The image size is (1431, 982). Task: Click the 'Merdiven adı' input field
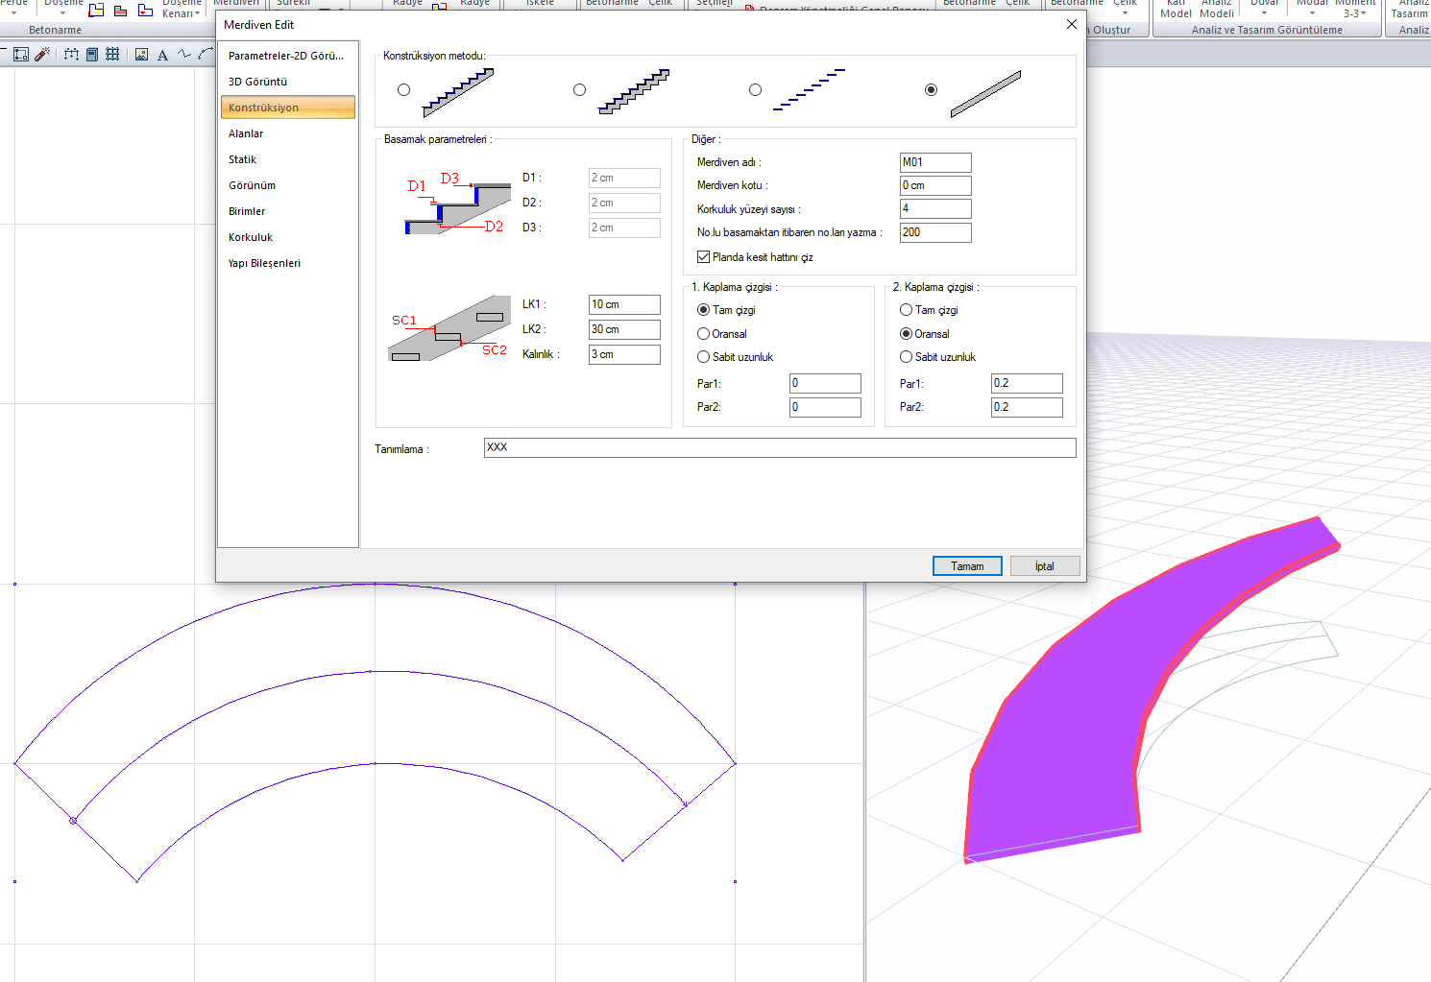pos(934,162)
